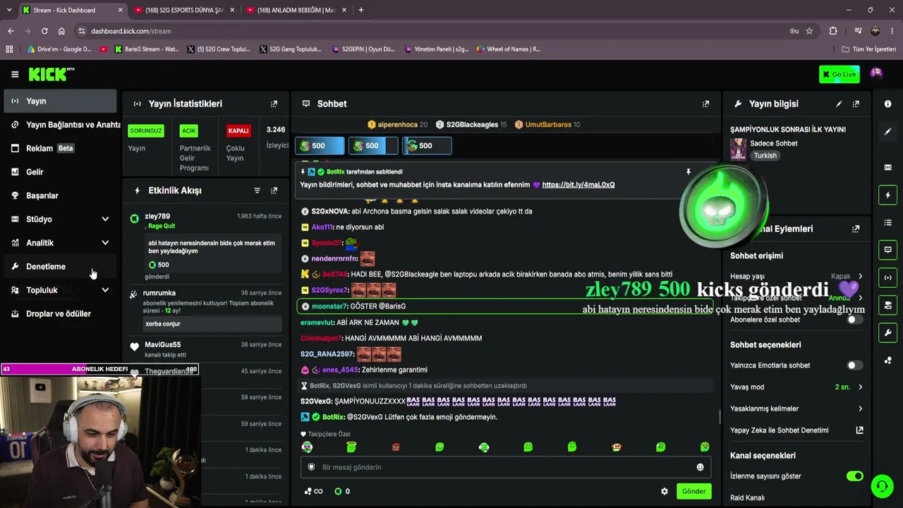Switch to the ANLADIM BEBEĞİM browser tab
This screenshot has width=903, height=508.
point(296,10)
